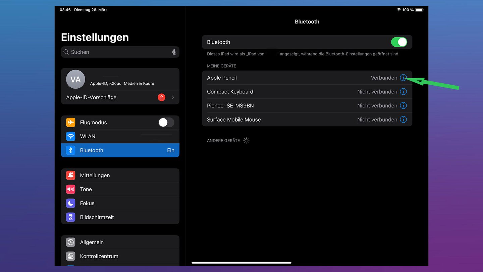483x272 pixels.
Task: Tap info icon next to Pioneer SE-MS9BN
Action: tap(404, 105)
